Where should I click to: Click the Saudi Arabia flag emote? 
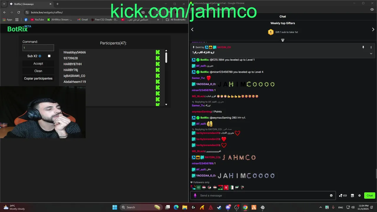click(x=199, y=187)
